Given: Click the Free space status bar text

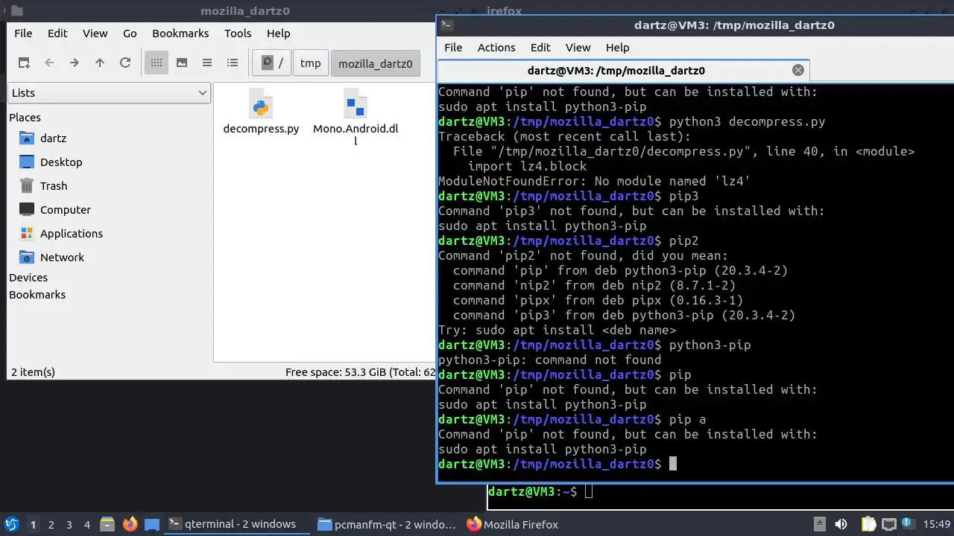Looking at the screenshot, I should [x=360, y=372].
